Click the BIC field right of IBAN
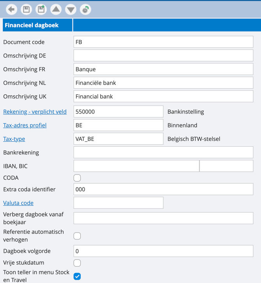This screenshot has width=261, height=283. coord(226,166)
